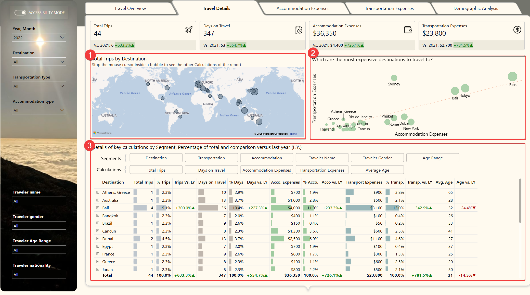The width and height of the screenshot is (530, 295).
Task: Select the Transportation segment button
Action: [211, 158]
